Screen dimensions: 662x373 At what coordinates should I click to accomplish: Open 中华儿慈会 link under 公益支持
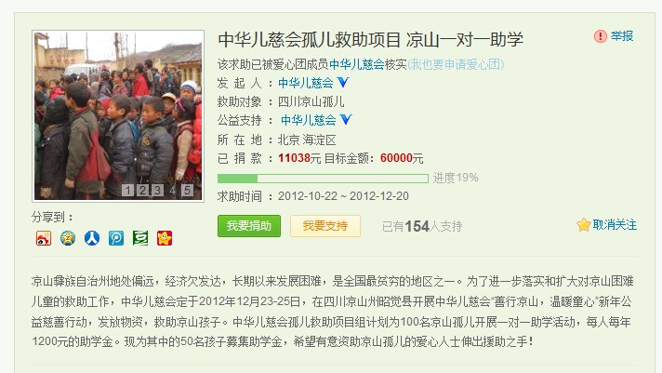[x=308, y=120]
